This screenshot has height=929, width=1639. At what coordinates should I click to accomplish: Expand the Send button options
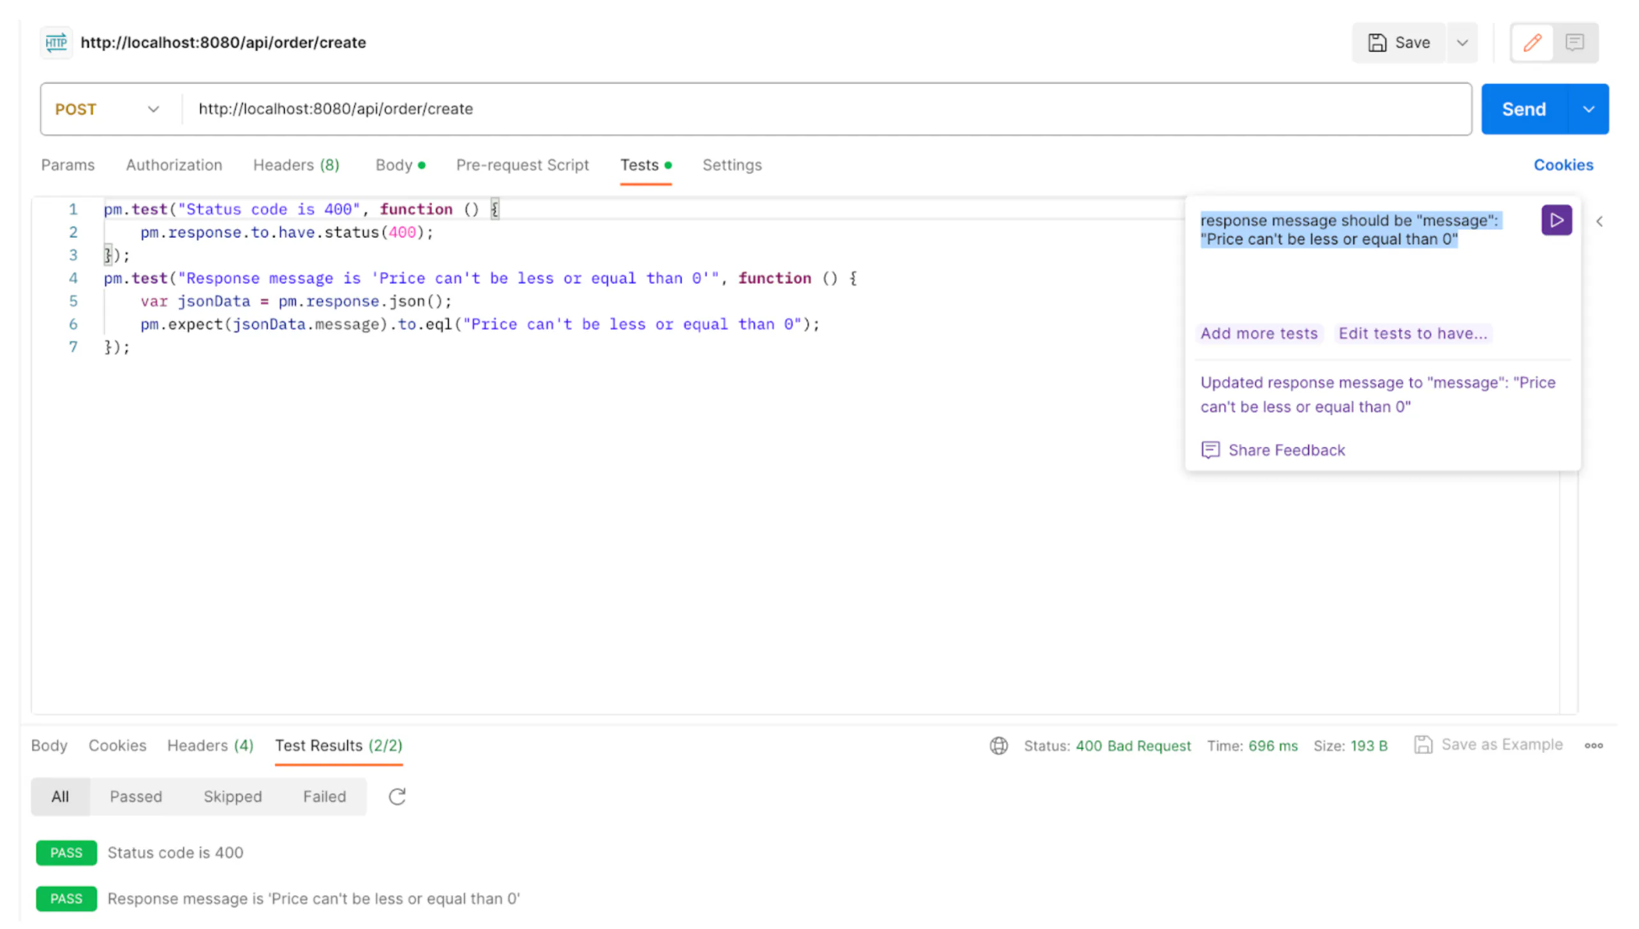[x=1589, y=108]
